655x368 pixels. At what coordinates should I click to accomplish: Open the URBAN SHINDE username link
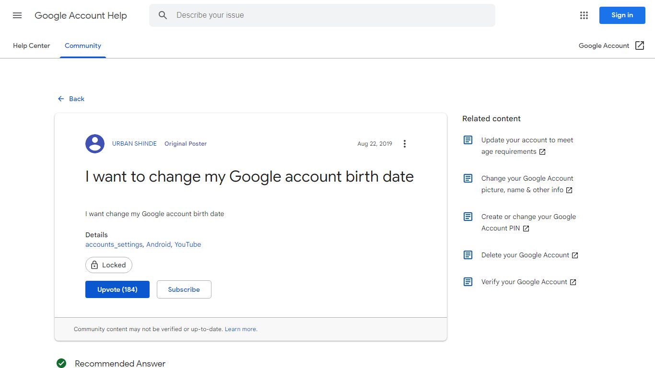pos(134,144)
